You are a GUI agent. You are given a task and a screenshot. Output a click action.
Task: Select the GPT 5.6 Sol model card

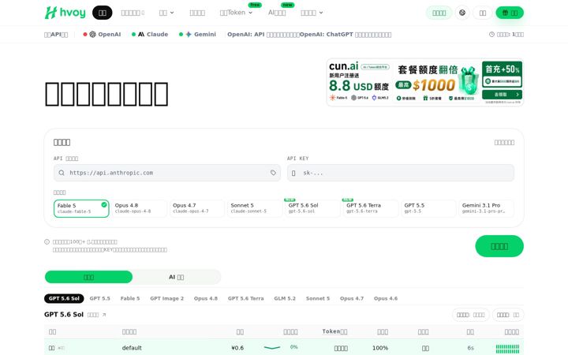(x=312, y=208)
